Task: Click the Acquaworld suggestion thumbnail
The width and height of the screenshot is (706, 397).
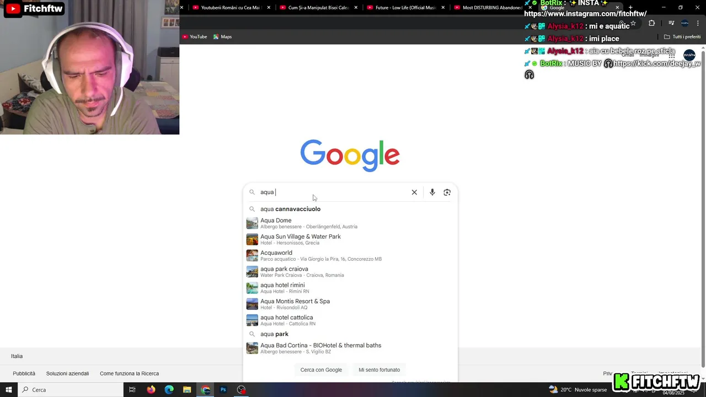Action: pos(252,255)
